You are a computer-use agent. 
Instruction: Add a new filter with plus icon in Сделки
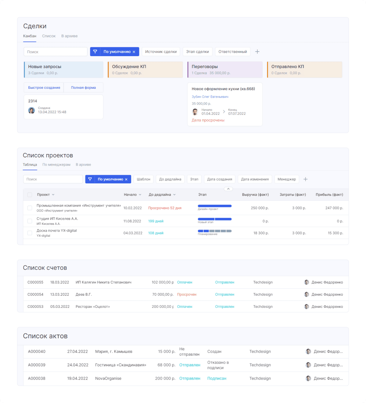(x=257, y=52)
